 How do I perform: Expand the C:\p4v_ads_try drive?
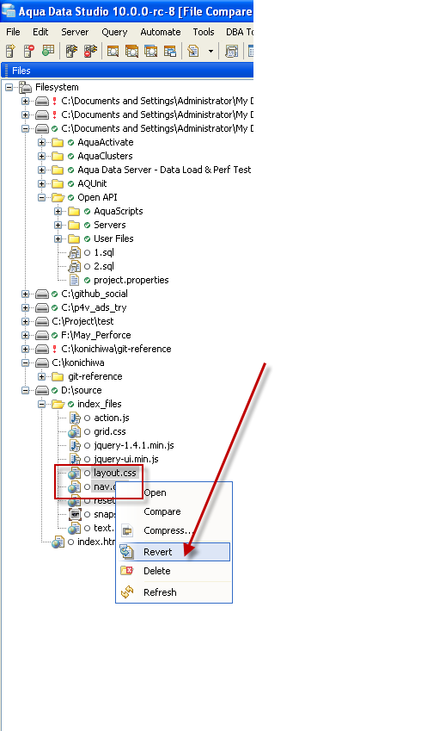pyautogui.click(x=26, y=307)
